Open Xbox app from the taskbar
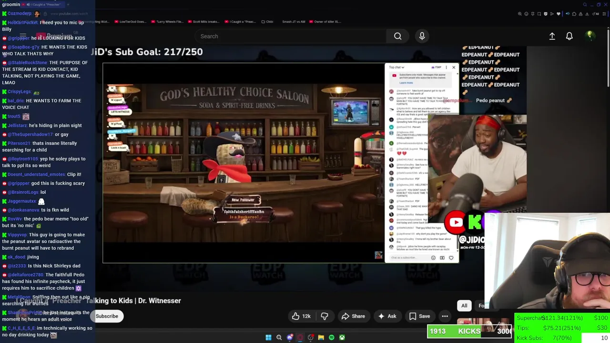This screenshot has width=610, height=343. coord(342,337)
